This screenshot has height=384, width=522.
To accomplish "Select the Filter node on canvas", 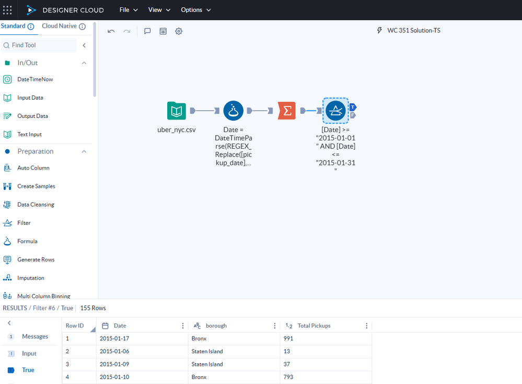I will pyautogui.click(x=335, y=111).
